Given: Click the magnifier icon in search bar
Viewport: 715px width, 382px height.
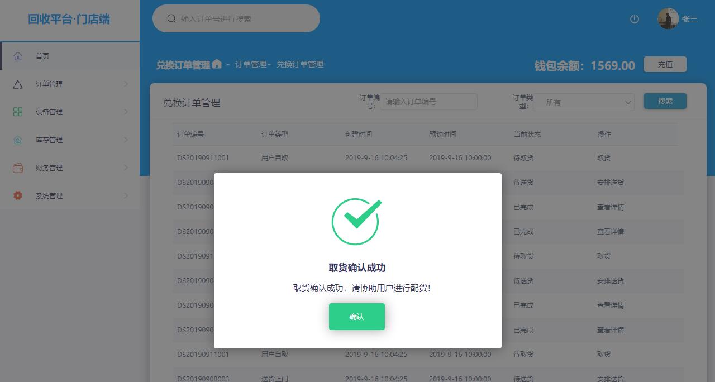Looking at the screenshot, I should [171, 18].
